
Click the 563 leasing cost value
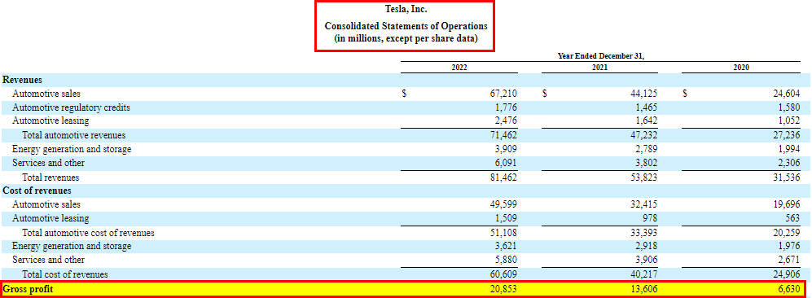(x=793, y=218)
